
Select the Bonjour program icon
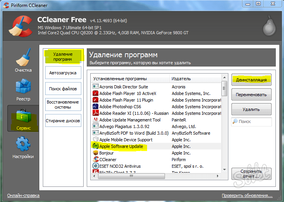(95, 153)
